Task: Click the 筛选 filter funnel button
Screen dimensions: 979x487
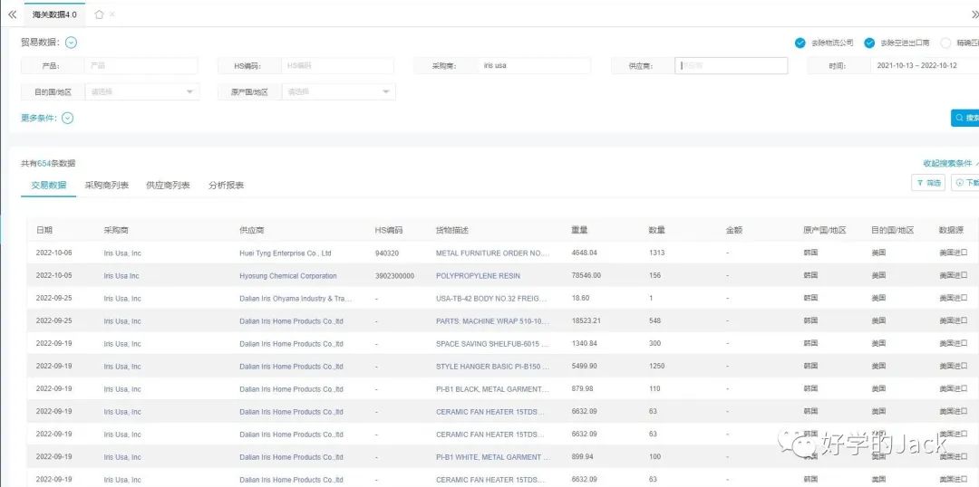Action: pyautogui.click(x=928, y=183)
